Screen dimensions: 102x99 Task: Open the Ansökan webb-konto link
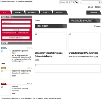[x=23, y=33]
